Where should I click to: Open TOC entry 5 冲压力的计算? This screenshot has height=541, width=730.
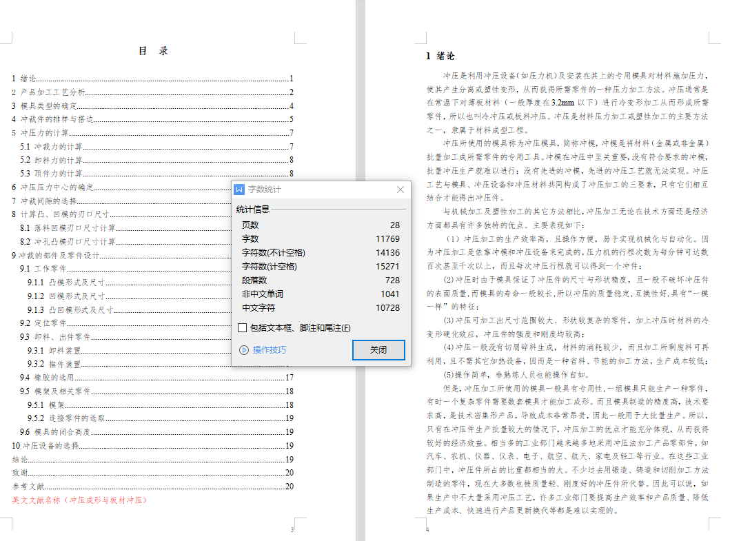click(x=153, y=133)
